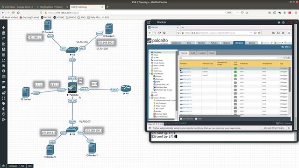The height and width of the screenshot is (168, 299).
Task: Collapse the GlobalProtect tree node
Action: (149, 74)
